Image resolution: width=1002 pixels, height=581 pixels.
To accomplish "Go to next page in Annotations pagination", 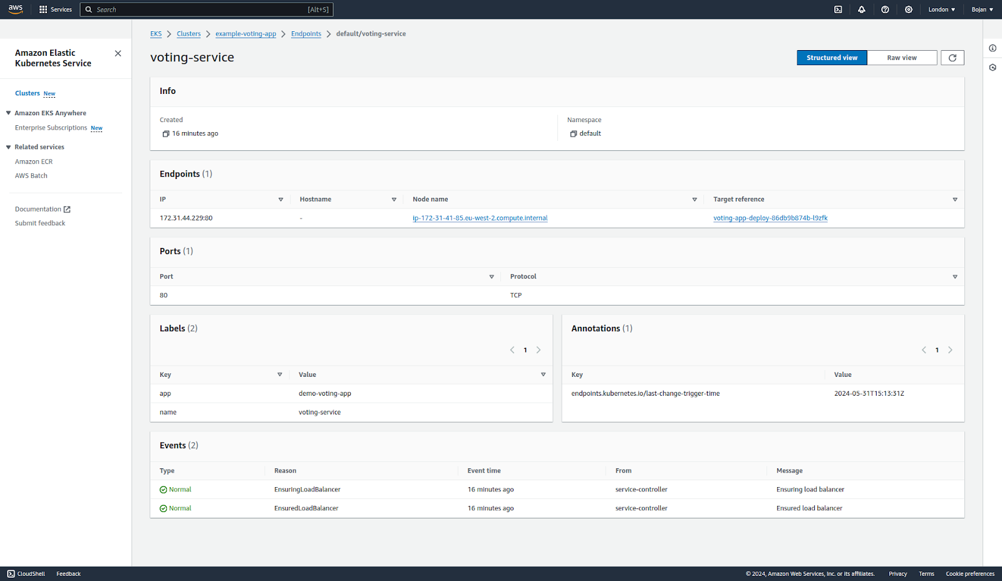I will tap(950, 350).
